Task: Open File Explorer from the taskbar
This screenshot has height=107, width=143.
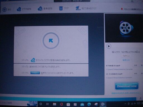Action: [x=54, y=104]
